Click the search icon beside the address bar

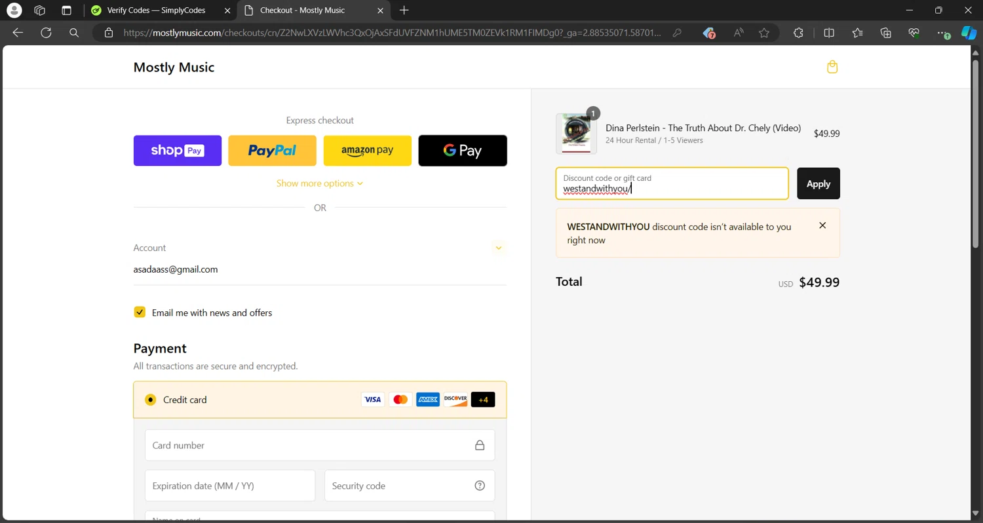point(74,33)
